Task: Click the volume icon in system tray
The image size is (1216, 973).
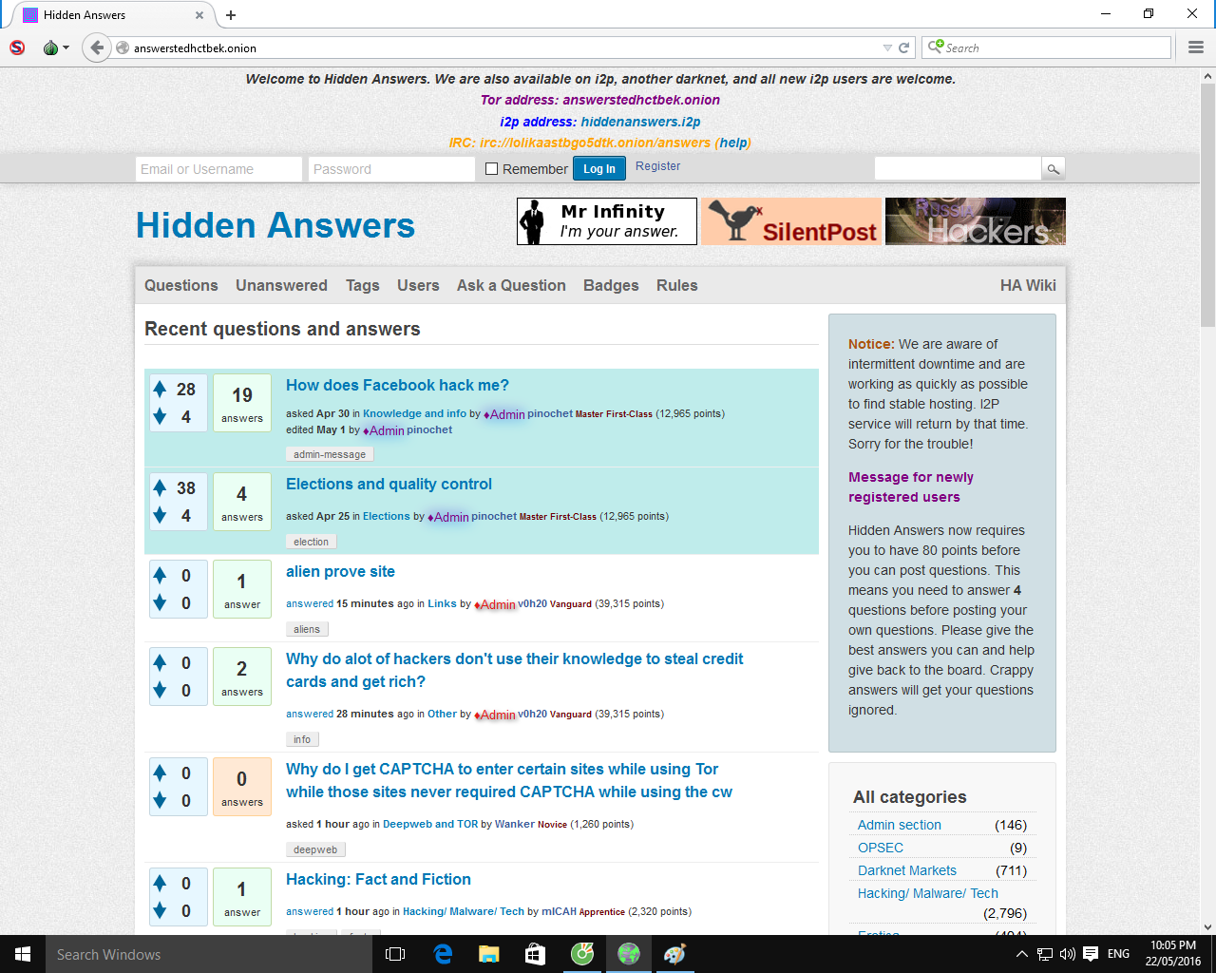Action: (x=1067, y=954)
